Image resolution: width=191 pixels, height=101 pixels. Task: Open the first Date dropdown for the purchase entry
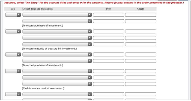click(13, 15)
